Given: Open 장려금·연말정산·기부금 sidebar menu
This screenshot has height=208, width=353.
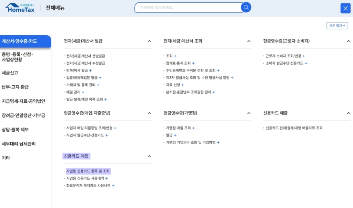Looking at the screenshot, I should [x=23, y=115].
